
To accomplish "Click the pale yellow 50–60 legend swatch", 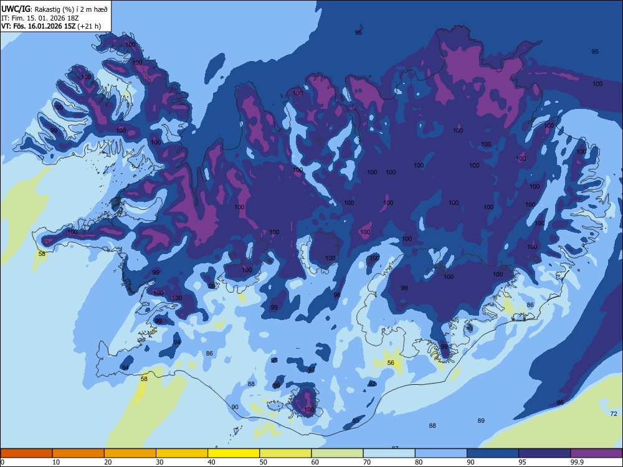I will (x=285, y=453).
